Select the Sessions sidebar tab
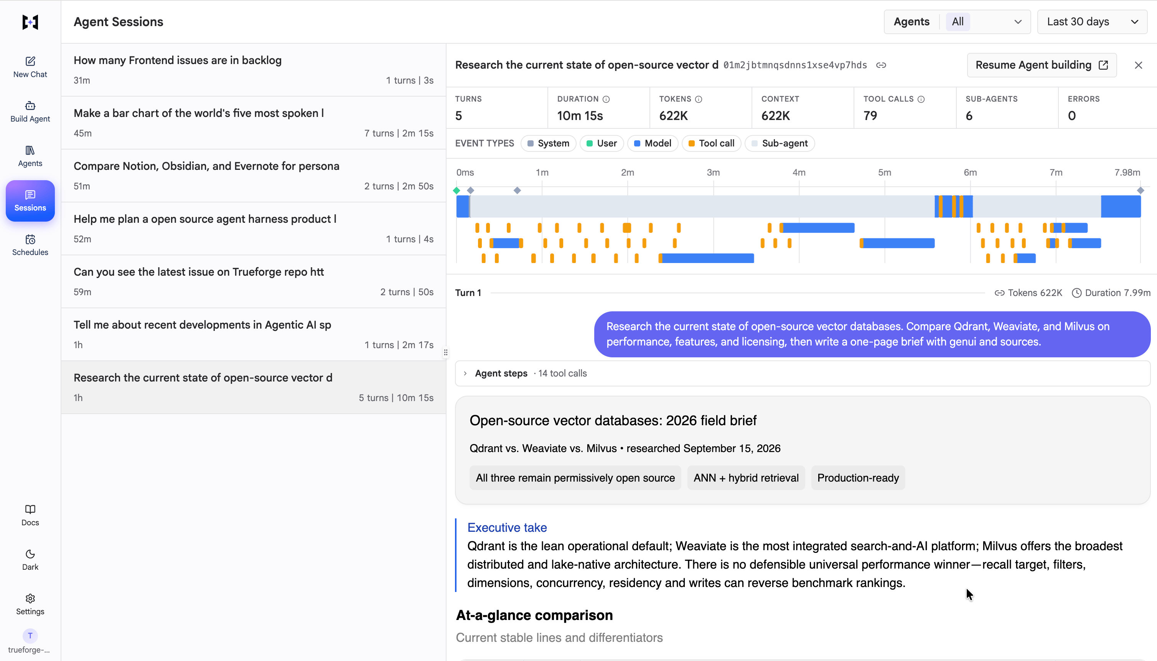The width and height of the screenshot is (1157, 661). 30,201
